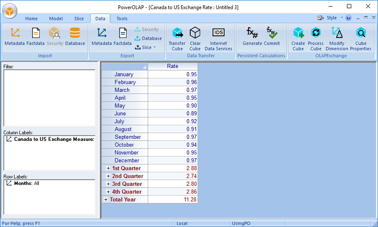The width and height of the screenshot is (378, 227).
Task: Restore the inner document window
Action: 366,17
